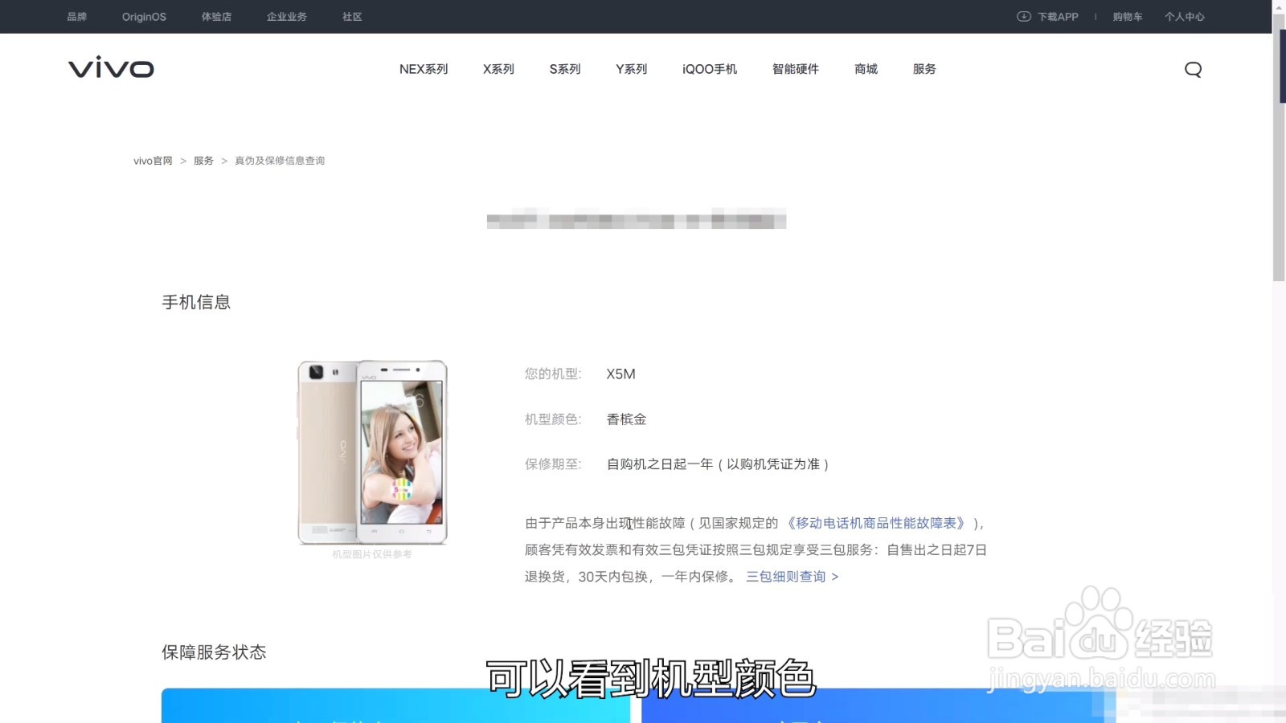Screen dimensions: 1286x723
Task: Click 真伪及保修信息查询 breadcrumb
Action: [280, 161]
